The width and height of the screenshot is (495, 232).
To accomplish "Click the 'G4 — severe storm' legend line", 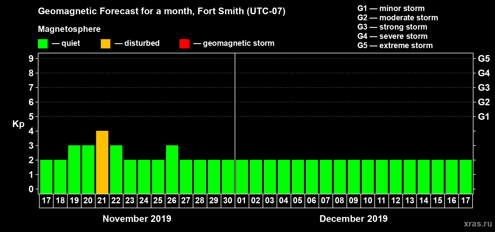I will click(x=392, y=36).
